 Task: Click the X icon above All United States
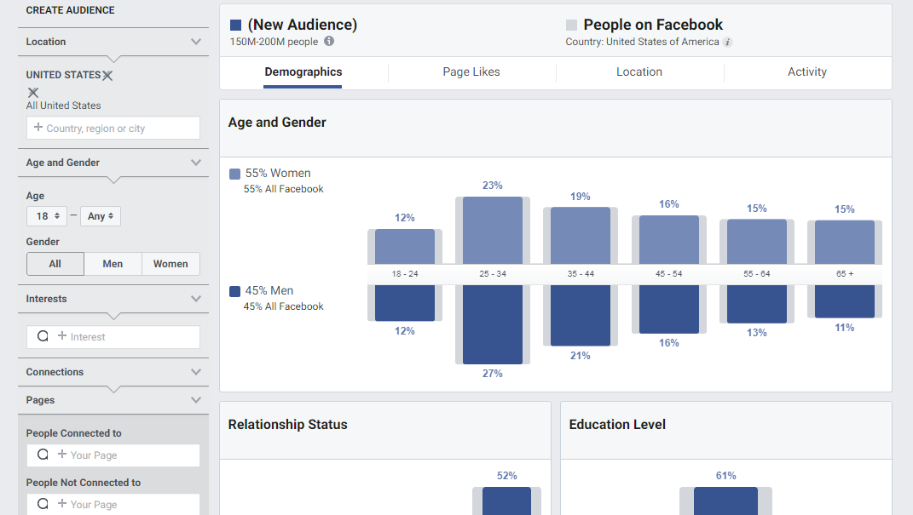[33, 93]
